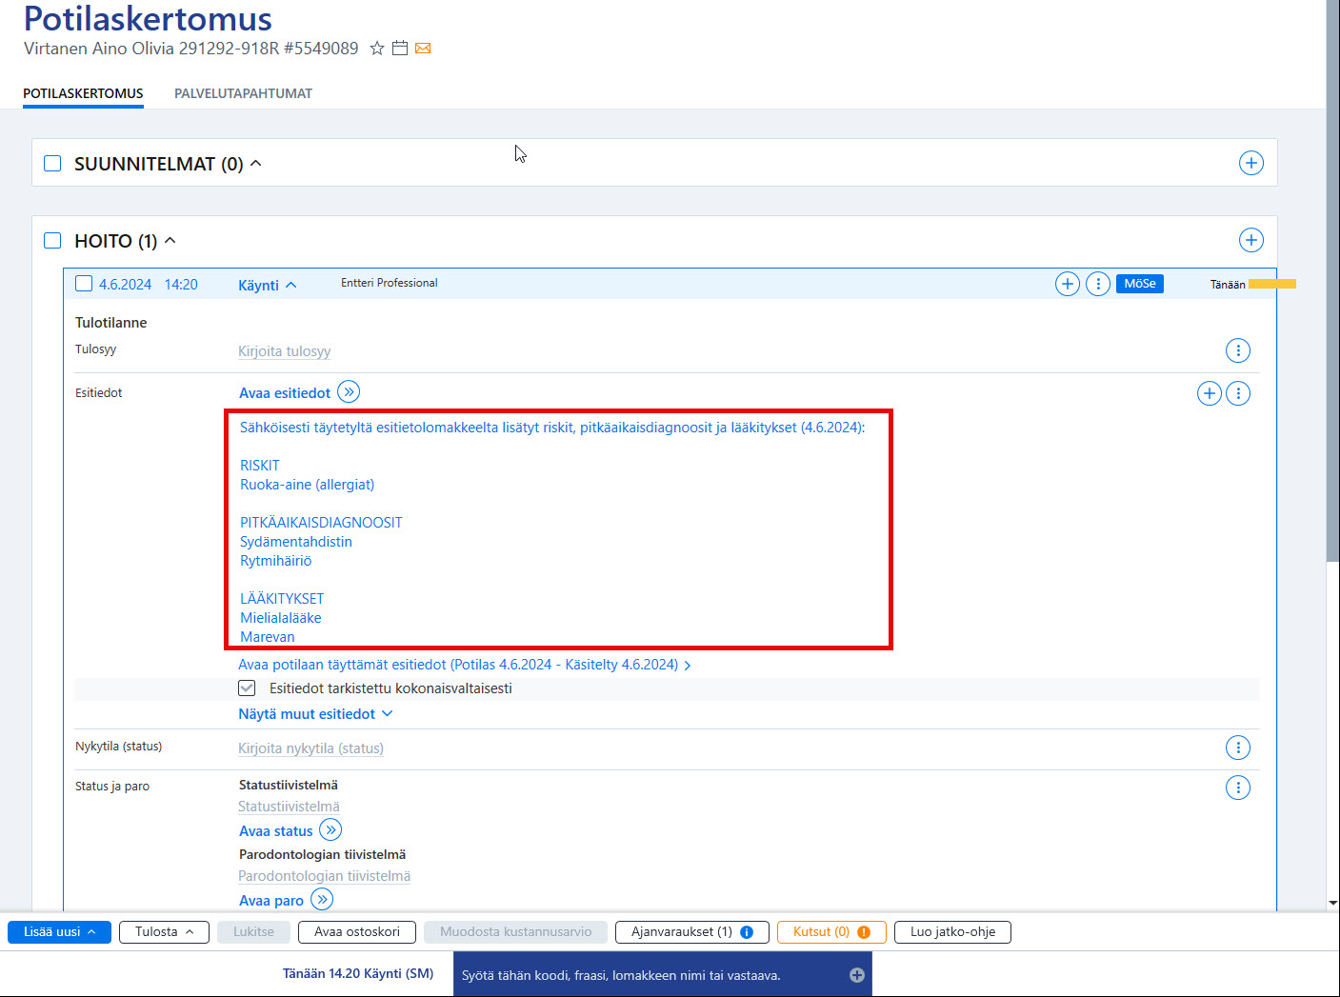The height and width of the screenshot is (997, 1340).
Task: Open Avaa esitiedot double-arrow icon
Action: pos(349,392)
